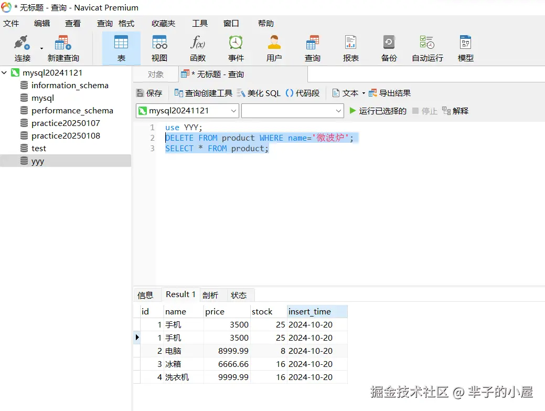The image size is (545, 411).
Task: Select the 查询 (Query) toolbar icon
Action: tap(313, 48)
